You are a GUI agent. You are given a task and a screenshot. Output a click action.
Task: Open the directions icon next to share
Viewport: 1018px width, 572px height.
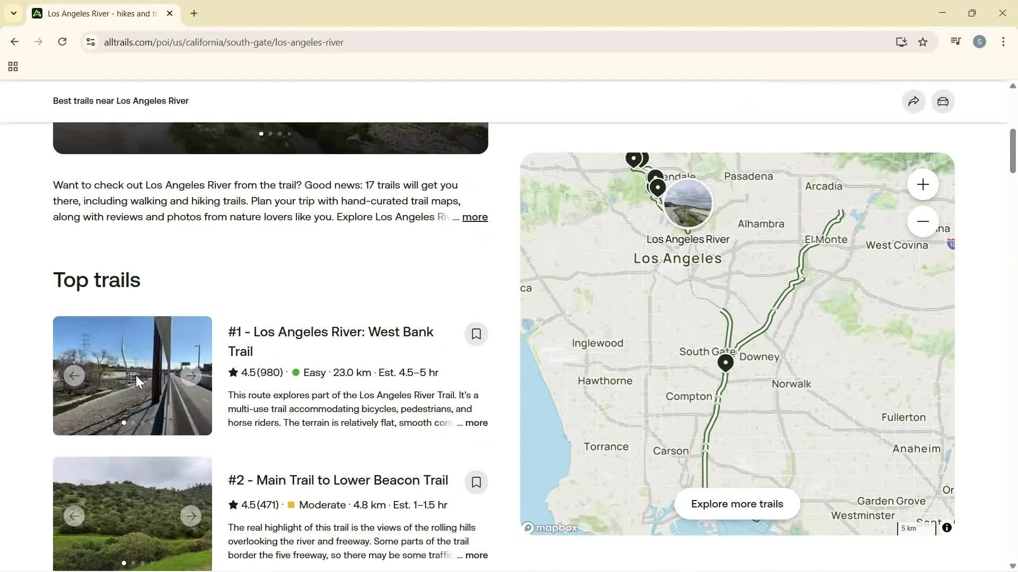(x=943, y=101)
